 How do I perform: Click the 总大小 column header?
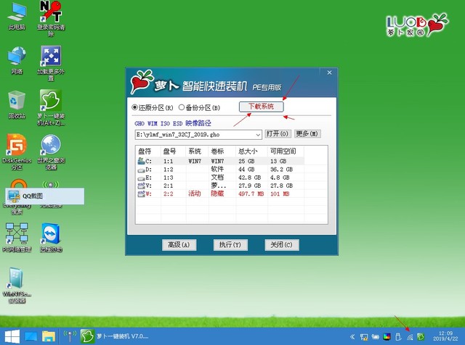point(252,151)
